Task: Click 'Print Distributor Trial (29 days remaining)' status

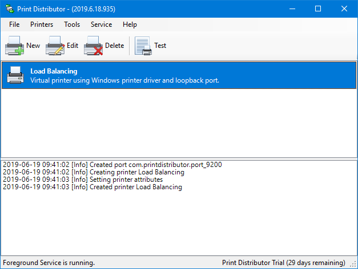Action: pyautogui.click(x=284, y=263)
